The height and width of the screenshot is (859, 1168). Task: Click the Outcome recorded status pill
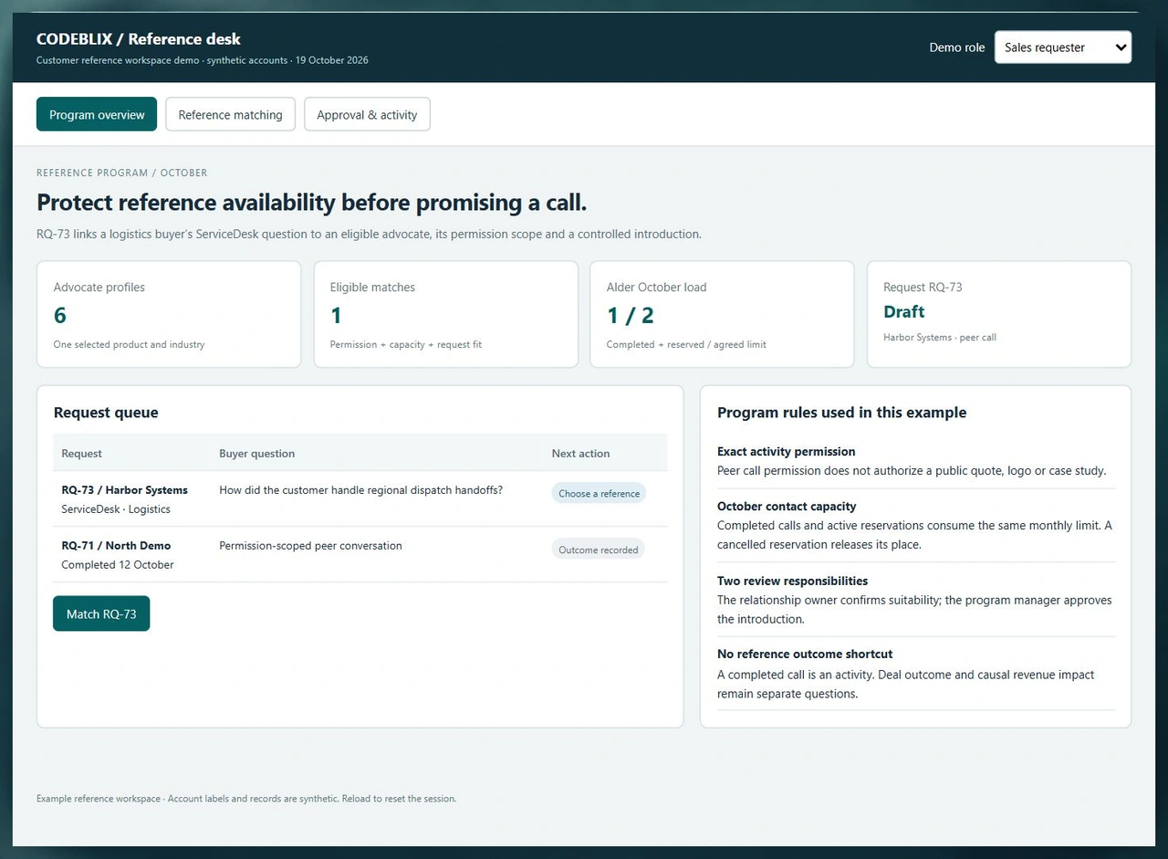tap(598, 550)
